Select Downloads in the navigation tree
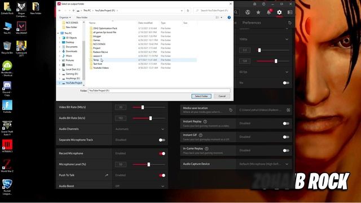The height and width of the screenshot is (203, 361). 72,51
